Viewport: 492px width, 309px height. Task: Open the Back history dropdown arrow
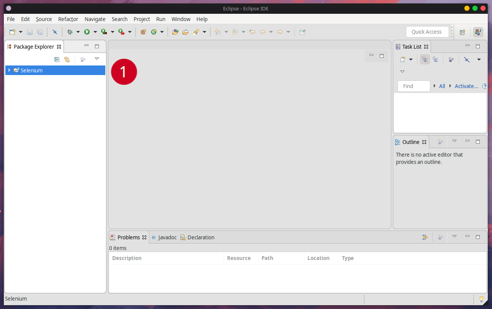tap(271, 32)
